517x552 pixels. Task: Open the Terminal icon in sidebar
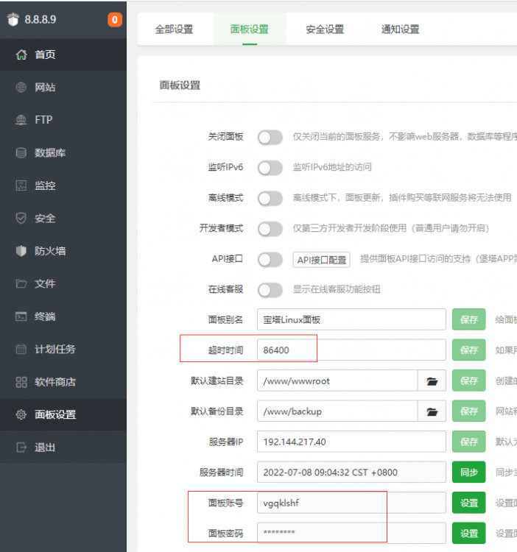[x=21, y=316]
